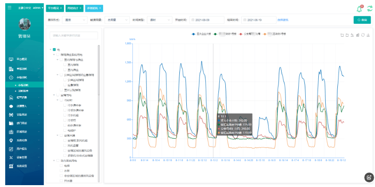Image resolution: width=375 pixels, height=187 pixels.
Task: Click the blue 选择建筑 link
Action: coord(283,20)
